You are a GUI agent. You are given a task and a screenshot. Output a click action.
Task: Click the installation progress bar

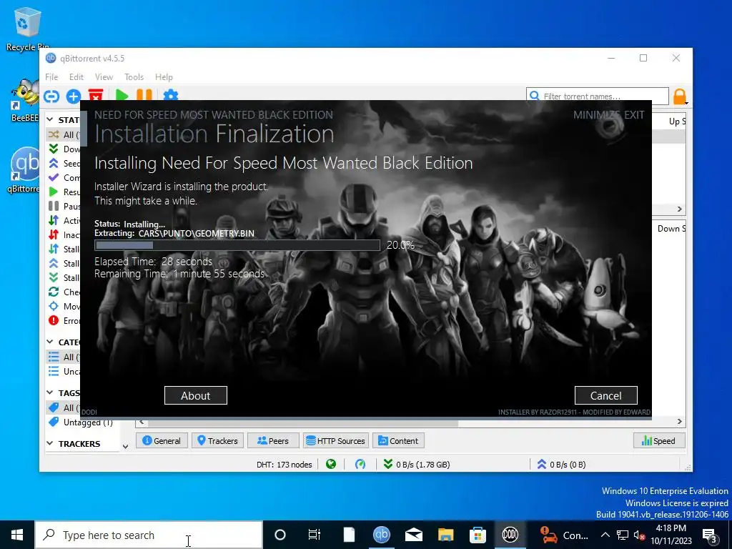237,245
